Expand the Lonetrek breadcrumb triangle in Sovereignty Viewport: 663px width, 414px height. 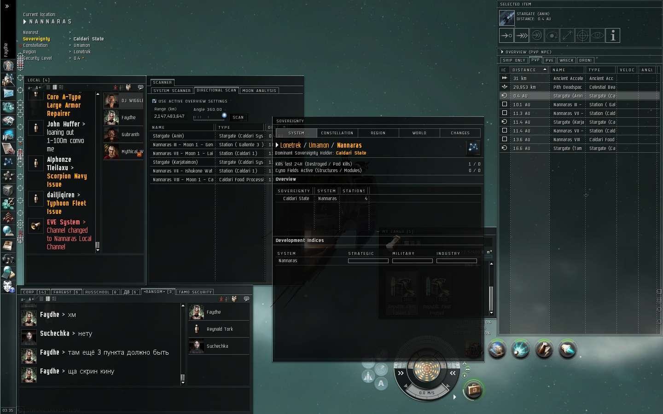[277, 145]
